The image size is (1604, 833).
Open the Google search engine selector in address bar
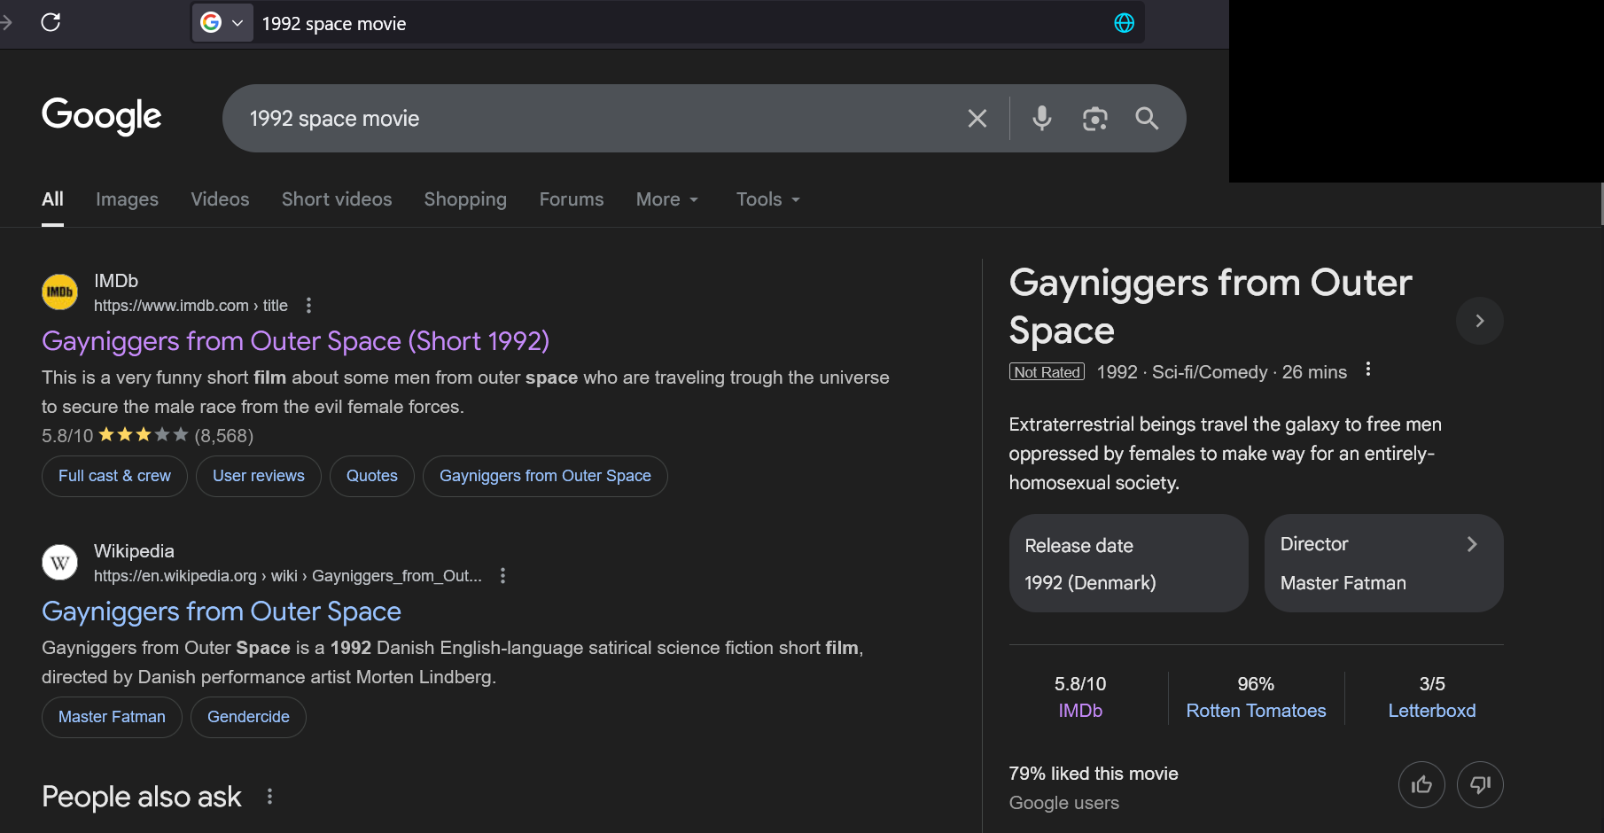tap(222, 23)
